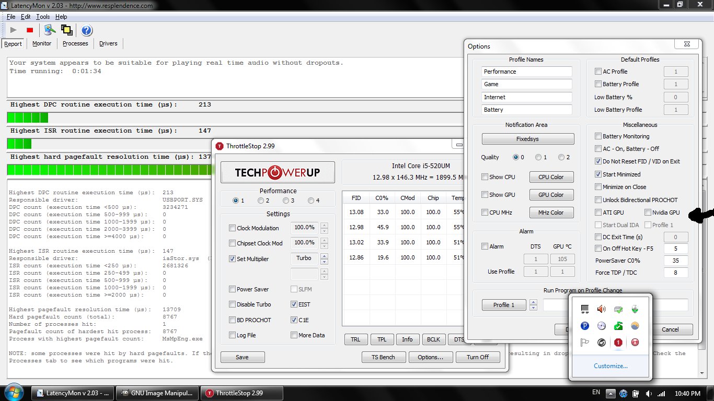Open the CPU Color picker button
This screenshot has width=714, height=401.
[x=551, y=177]
